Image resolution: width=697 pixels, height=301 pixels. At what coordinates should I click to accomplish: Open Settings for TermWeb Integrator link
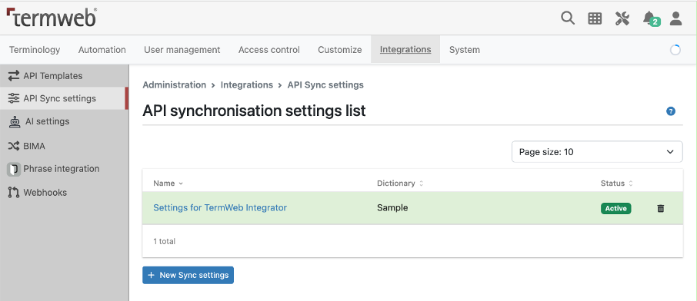point(220,207)
